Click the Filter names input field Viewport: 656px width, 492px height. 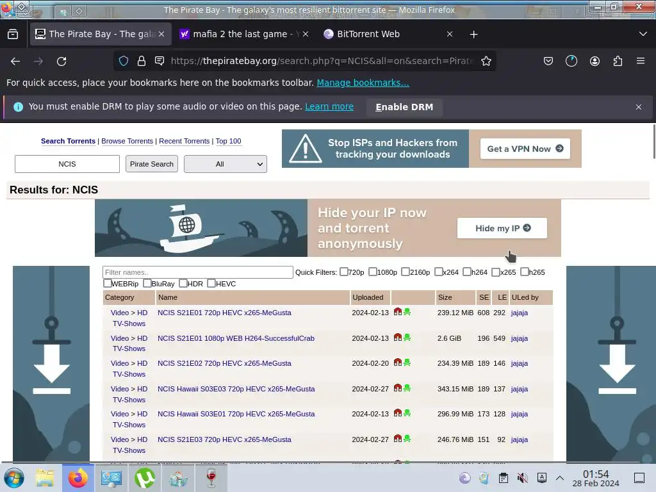pos(197,272)
